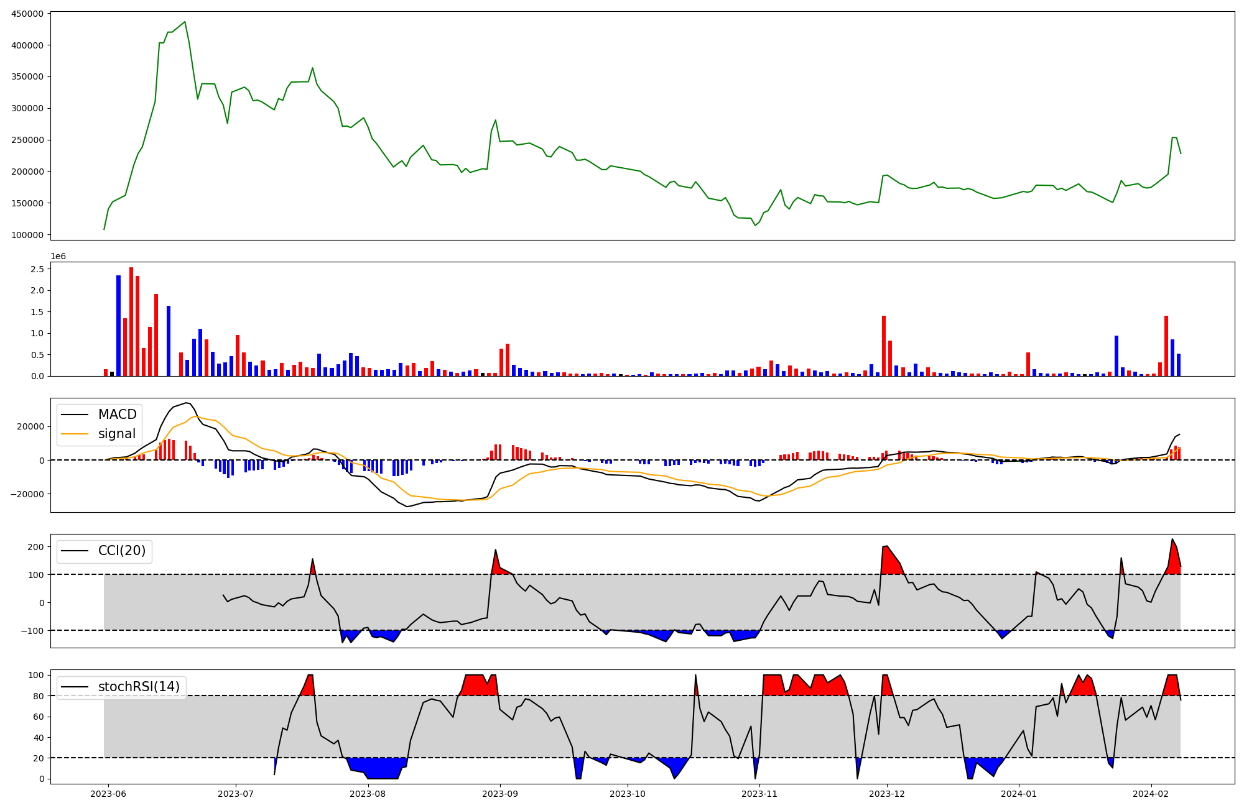Click the 2023-06 x-axis date label
This screenshot has width=1244, height=808.
[108, 794]
